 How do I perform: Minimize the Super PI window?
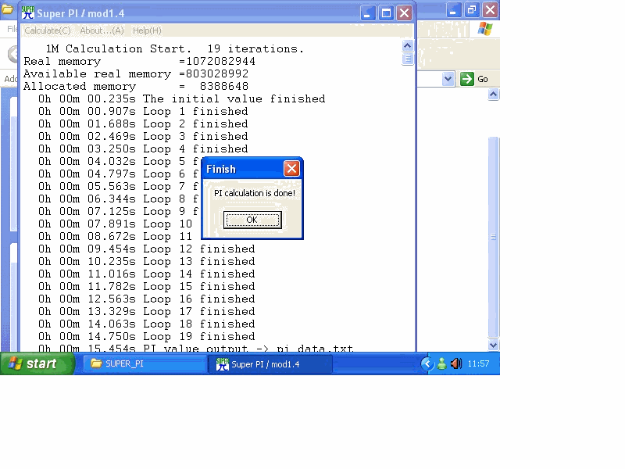pyautogui.click(x=368, y=13)
